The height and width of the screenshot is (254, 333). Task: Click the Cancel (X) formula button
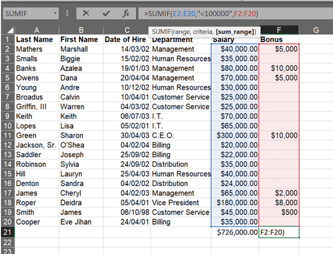(x=86, y=14)
